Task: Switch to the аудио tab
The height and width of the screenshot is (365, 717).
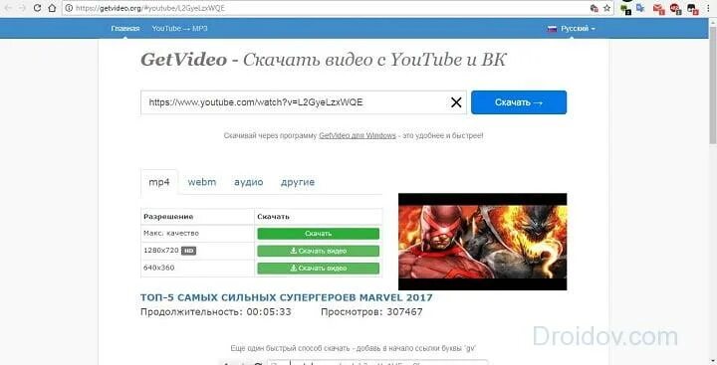Action: (248, 182)
